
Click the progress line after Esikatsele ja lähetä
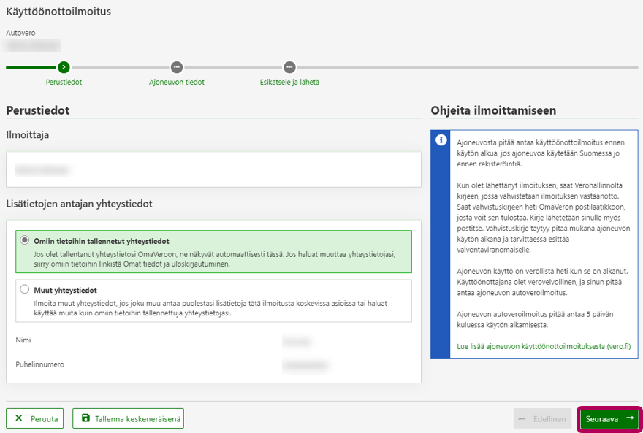click(468, 67)
